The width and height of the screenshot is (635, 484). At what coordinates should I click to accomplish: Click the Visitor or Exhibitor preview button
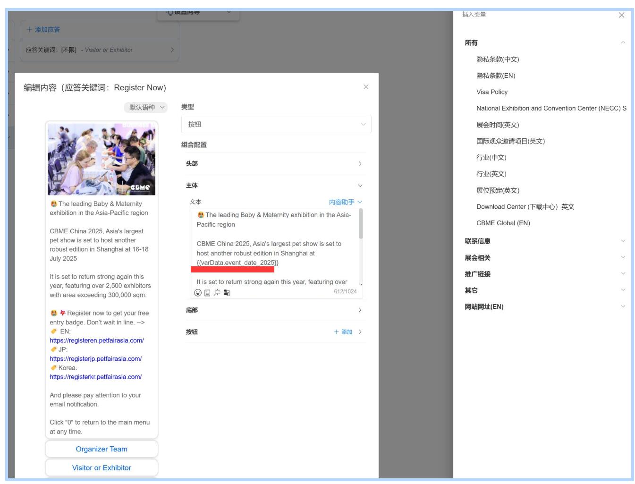[x=102, y=468]
